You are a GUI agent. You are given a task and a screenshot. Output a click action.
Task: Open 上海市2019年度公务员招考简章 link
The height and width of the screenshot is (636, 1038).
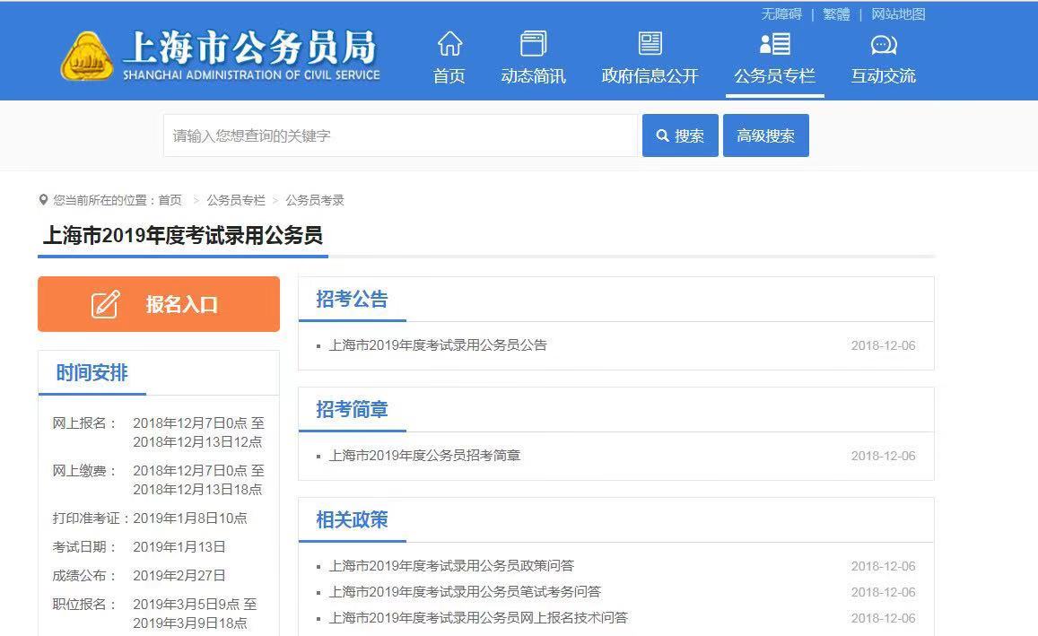(x=424, y=456)
